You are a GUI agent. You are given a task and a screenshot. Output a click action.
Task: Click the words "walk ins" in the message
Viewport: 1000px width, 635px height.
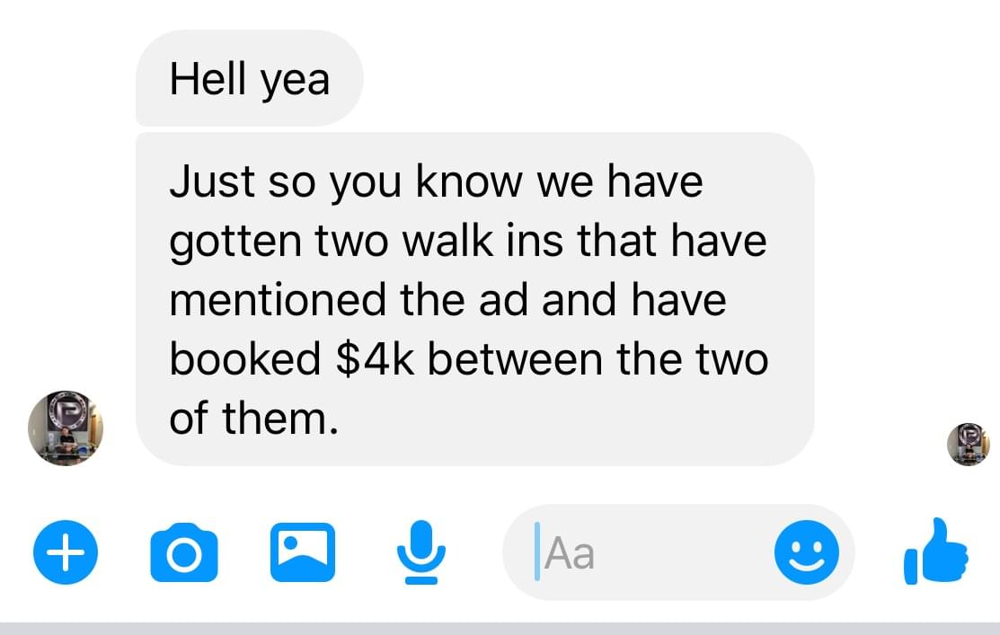click(484, 241)
